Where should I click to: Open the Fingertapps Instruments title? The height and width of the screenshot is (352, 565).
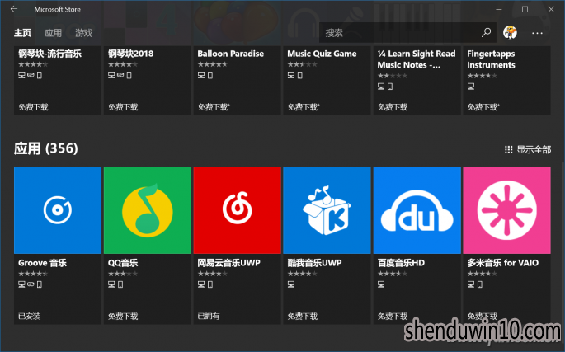491,59
